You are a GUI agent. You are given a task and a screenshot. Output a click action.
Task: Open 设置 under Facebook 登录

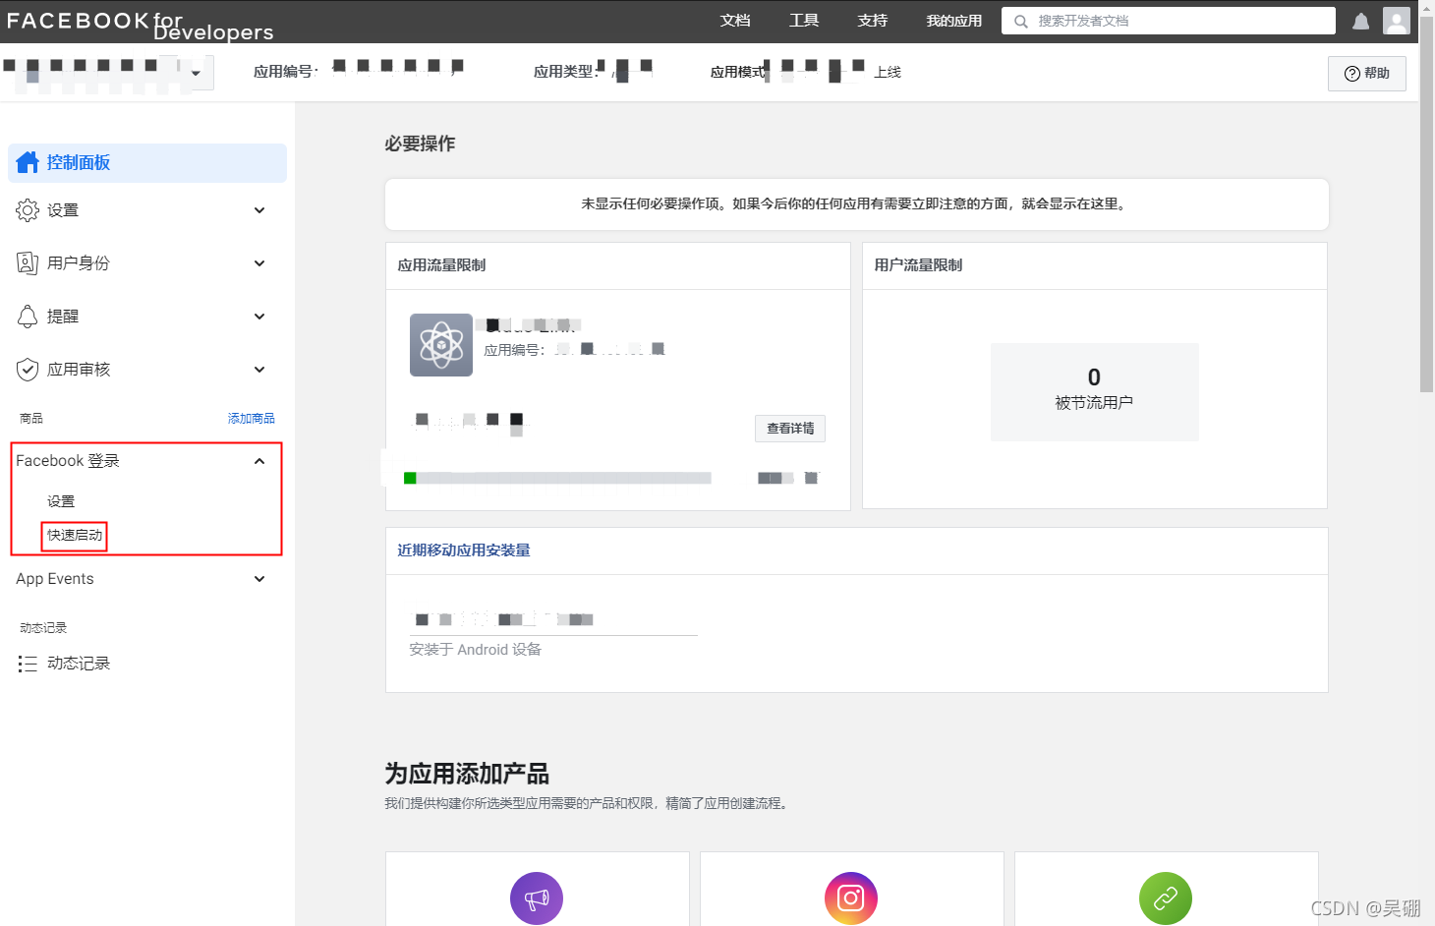point(61,501)
